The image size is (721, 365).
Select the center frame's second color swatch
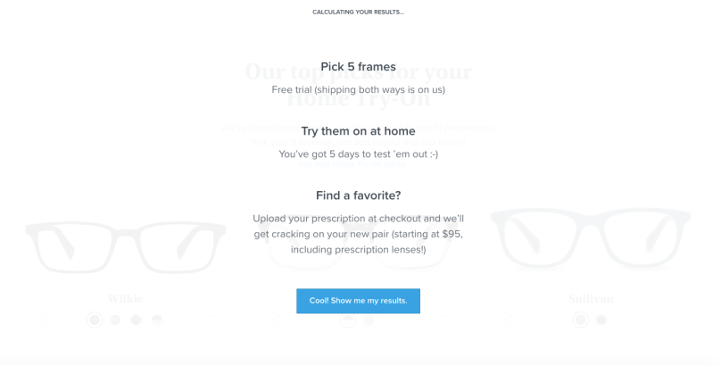tap(369, 319)
